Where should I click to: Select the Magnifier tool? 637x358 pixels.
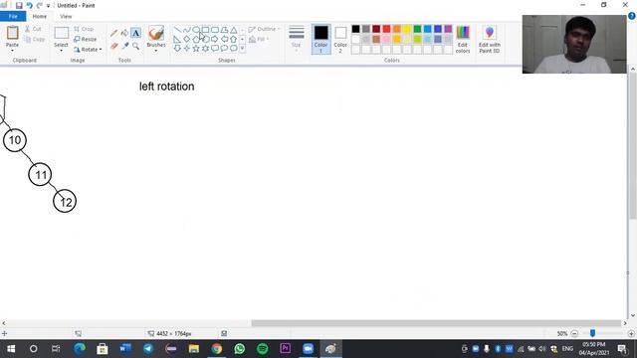(x=135, y=47)
